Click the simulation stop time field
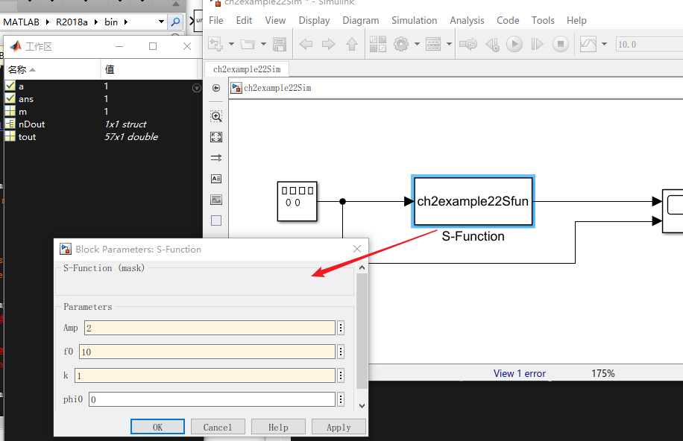683x441 pixels. click(x=649, y=44)
